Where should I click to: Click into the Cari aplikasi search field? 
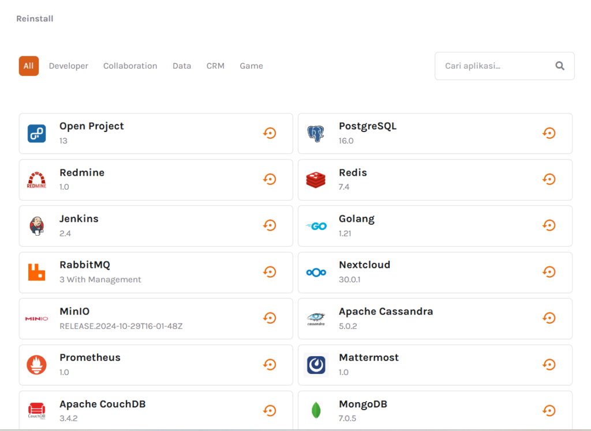(x=491, y=66)
